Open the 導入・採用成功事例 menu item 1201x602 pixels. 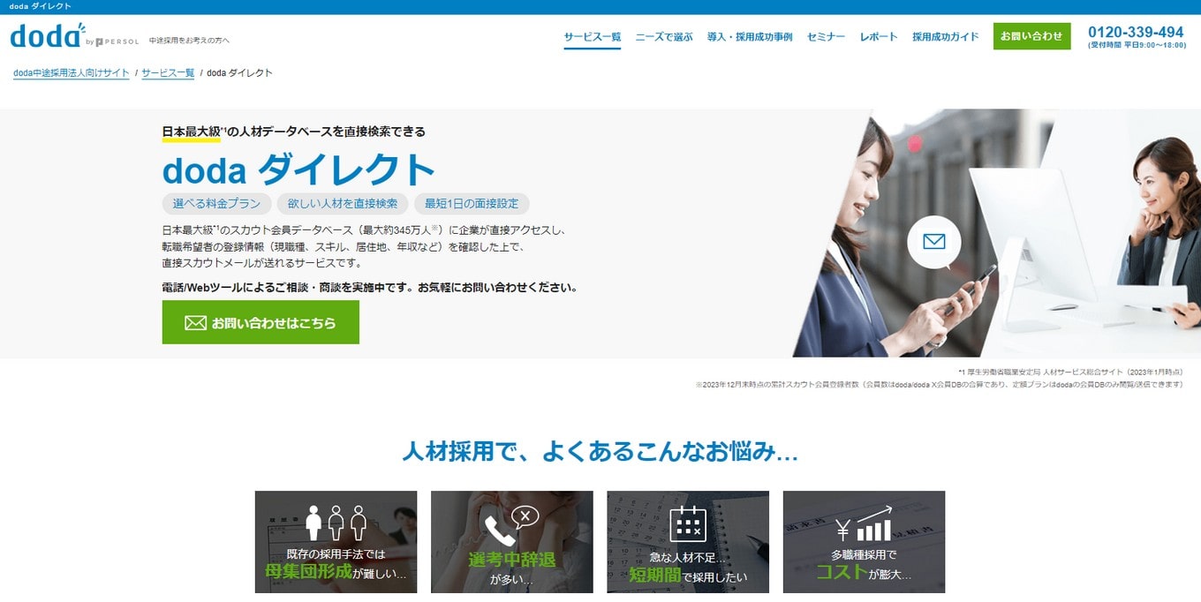(x=750, y=37)
